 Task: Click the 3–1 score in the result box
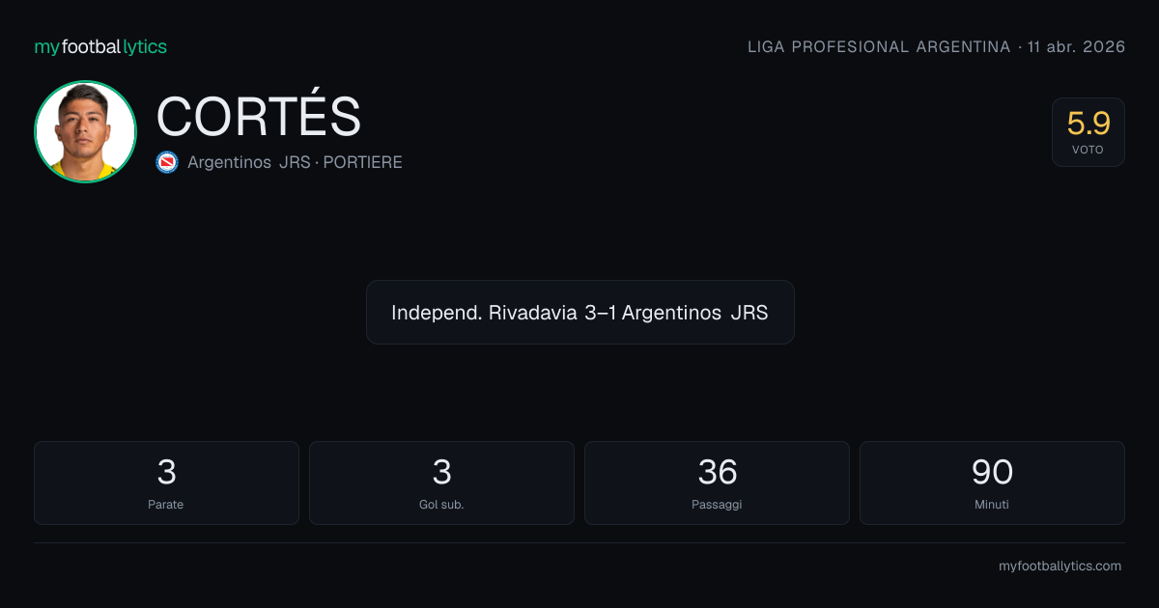[x=600, y=313]
